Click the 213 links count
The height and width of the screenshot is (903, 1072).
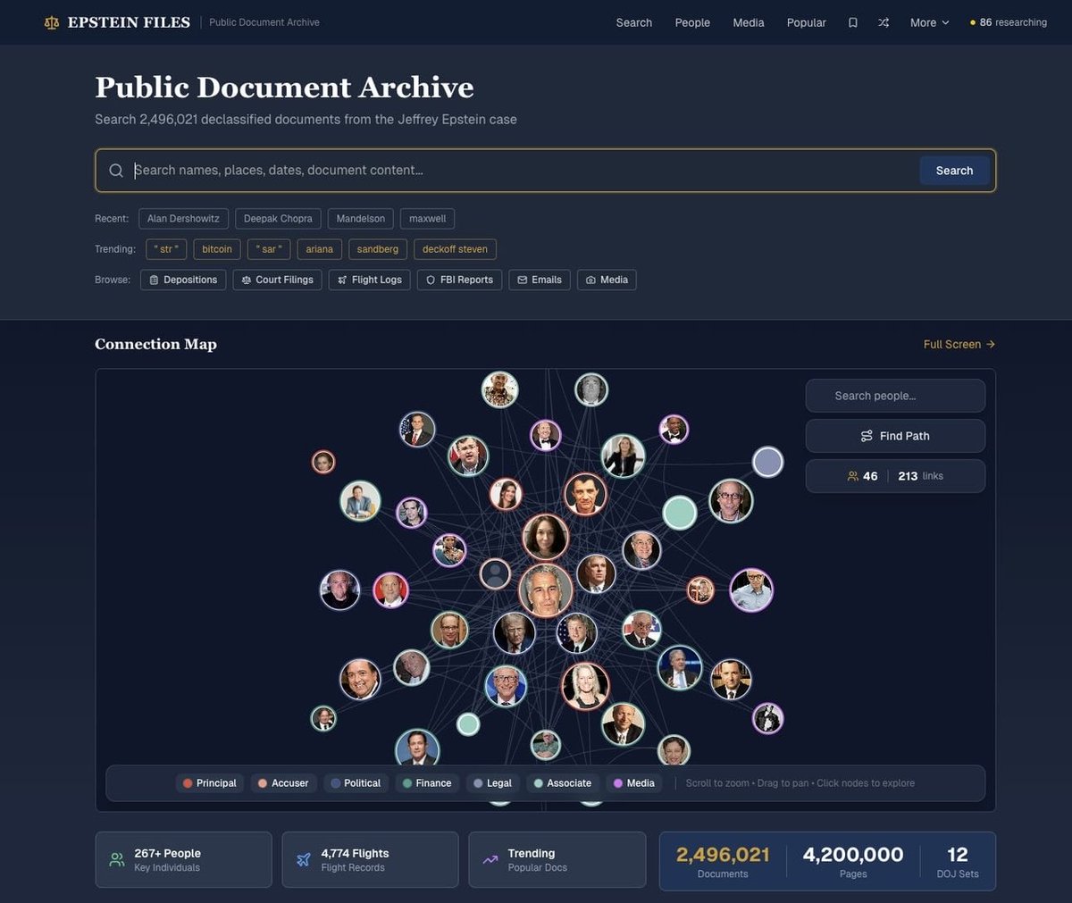(x=920, y=476)
